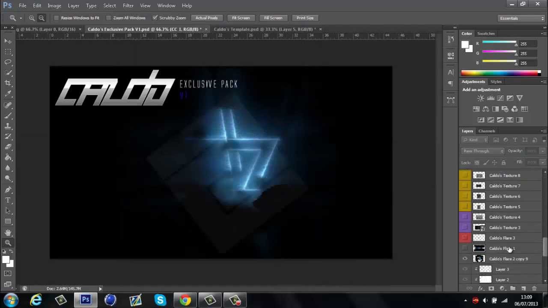Click the Fit Screen button
The image size is (548, 308).
[x=241, y=18]
